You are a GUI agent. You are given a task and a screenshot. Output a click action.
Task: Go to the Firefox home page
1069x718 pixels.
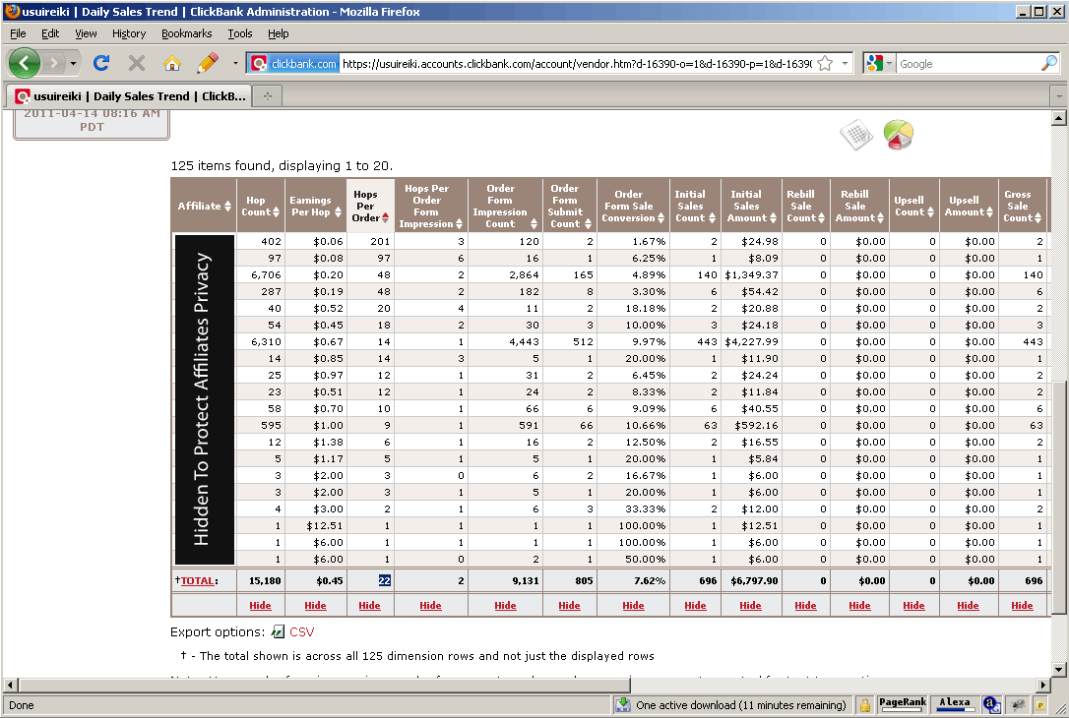[171, 63]
